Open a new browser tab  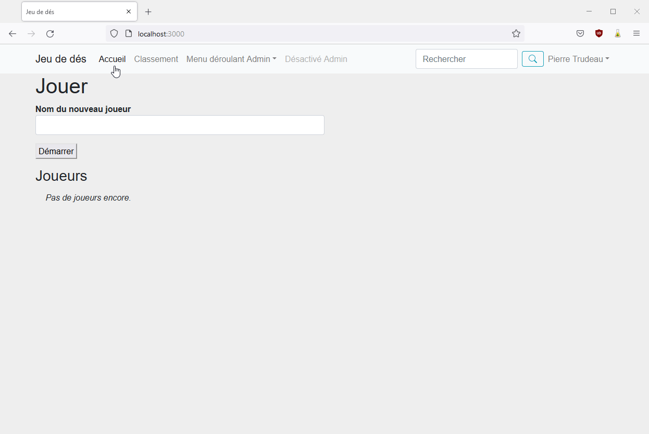click(x=148, y=11)
